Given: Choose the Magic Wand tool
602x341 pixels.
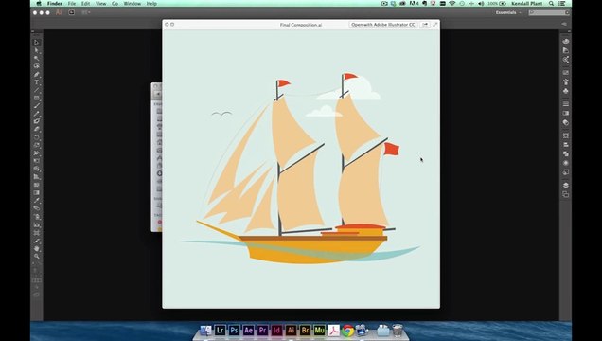Looking at the screenshot, I should click(x=37, y=58).
